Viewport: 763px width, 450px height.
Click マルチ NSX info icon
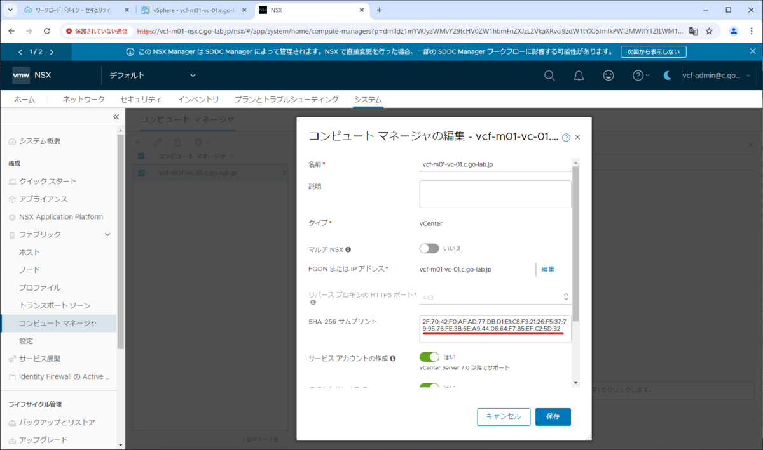tap(348, 249)
